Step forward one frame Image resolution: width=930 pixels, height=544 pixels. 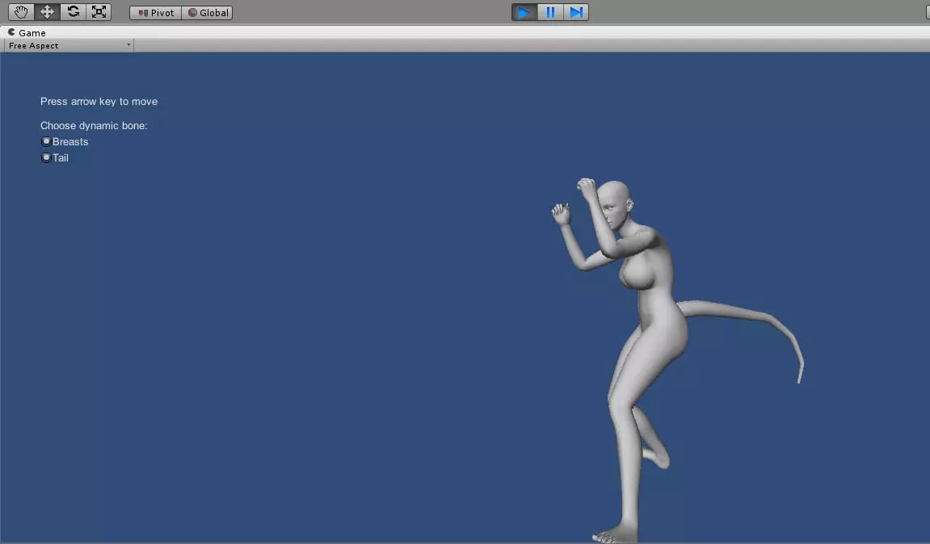coord(576,11)
